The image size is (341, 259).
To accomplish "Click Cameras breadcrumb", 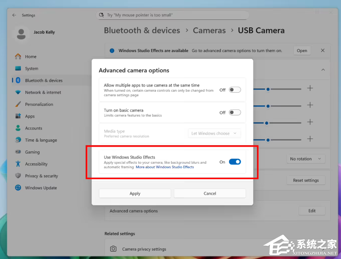I will [x=209, y=30].
